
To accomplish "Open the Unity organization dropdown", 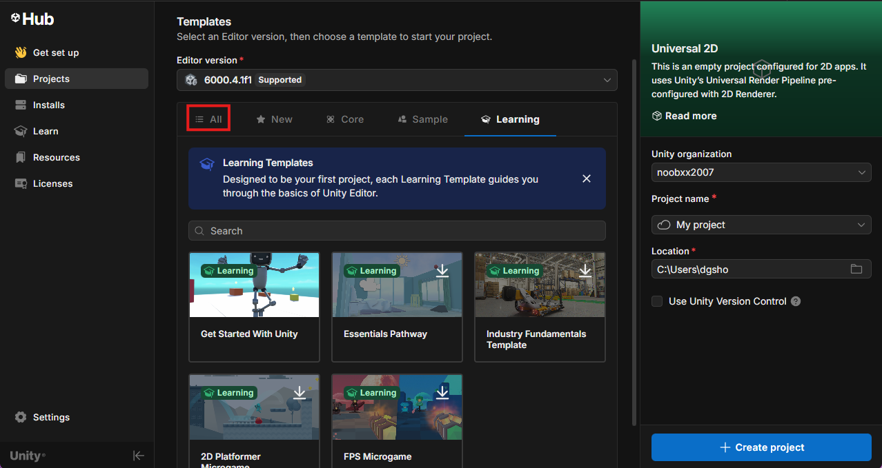I will (761, 172).
